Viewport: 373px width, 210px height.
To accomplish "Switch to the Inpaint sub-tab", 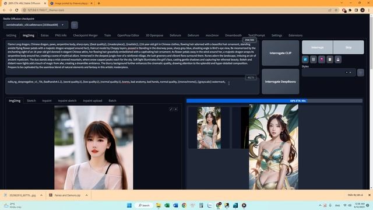I will point(47,100).
